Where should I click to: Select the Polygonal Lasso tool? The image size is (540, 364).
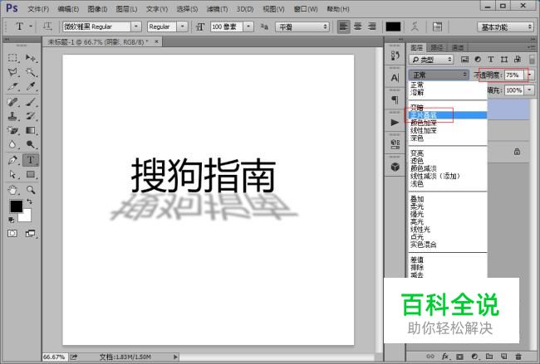(12, 72)
